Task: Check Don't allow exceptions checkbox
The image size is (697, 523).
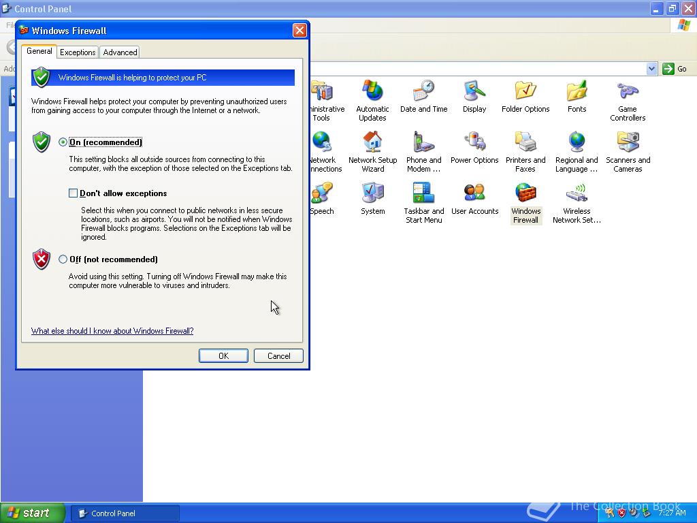Action: point(73,193)
